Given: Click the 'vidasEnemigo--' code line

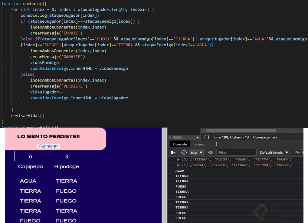Looking at the screenshot, I should click(47, 62).
